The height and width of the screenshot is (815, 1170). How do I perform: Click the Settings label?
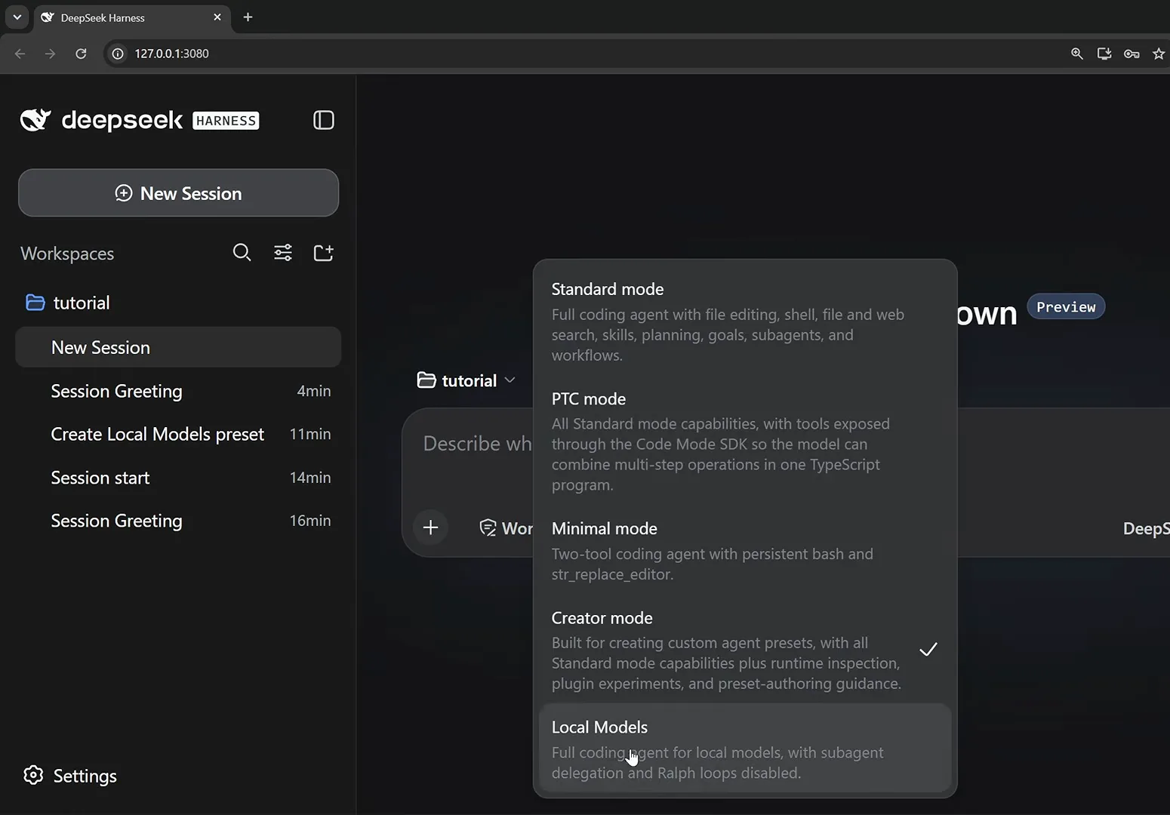85,776
